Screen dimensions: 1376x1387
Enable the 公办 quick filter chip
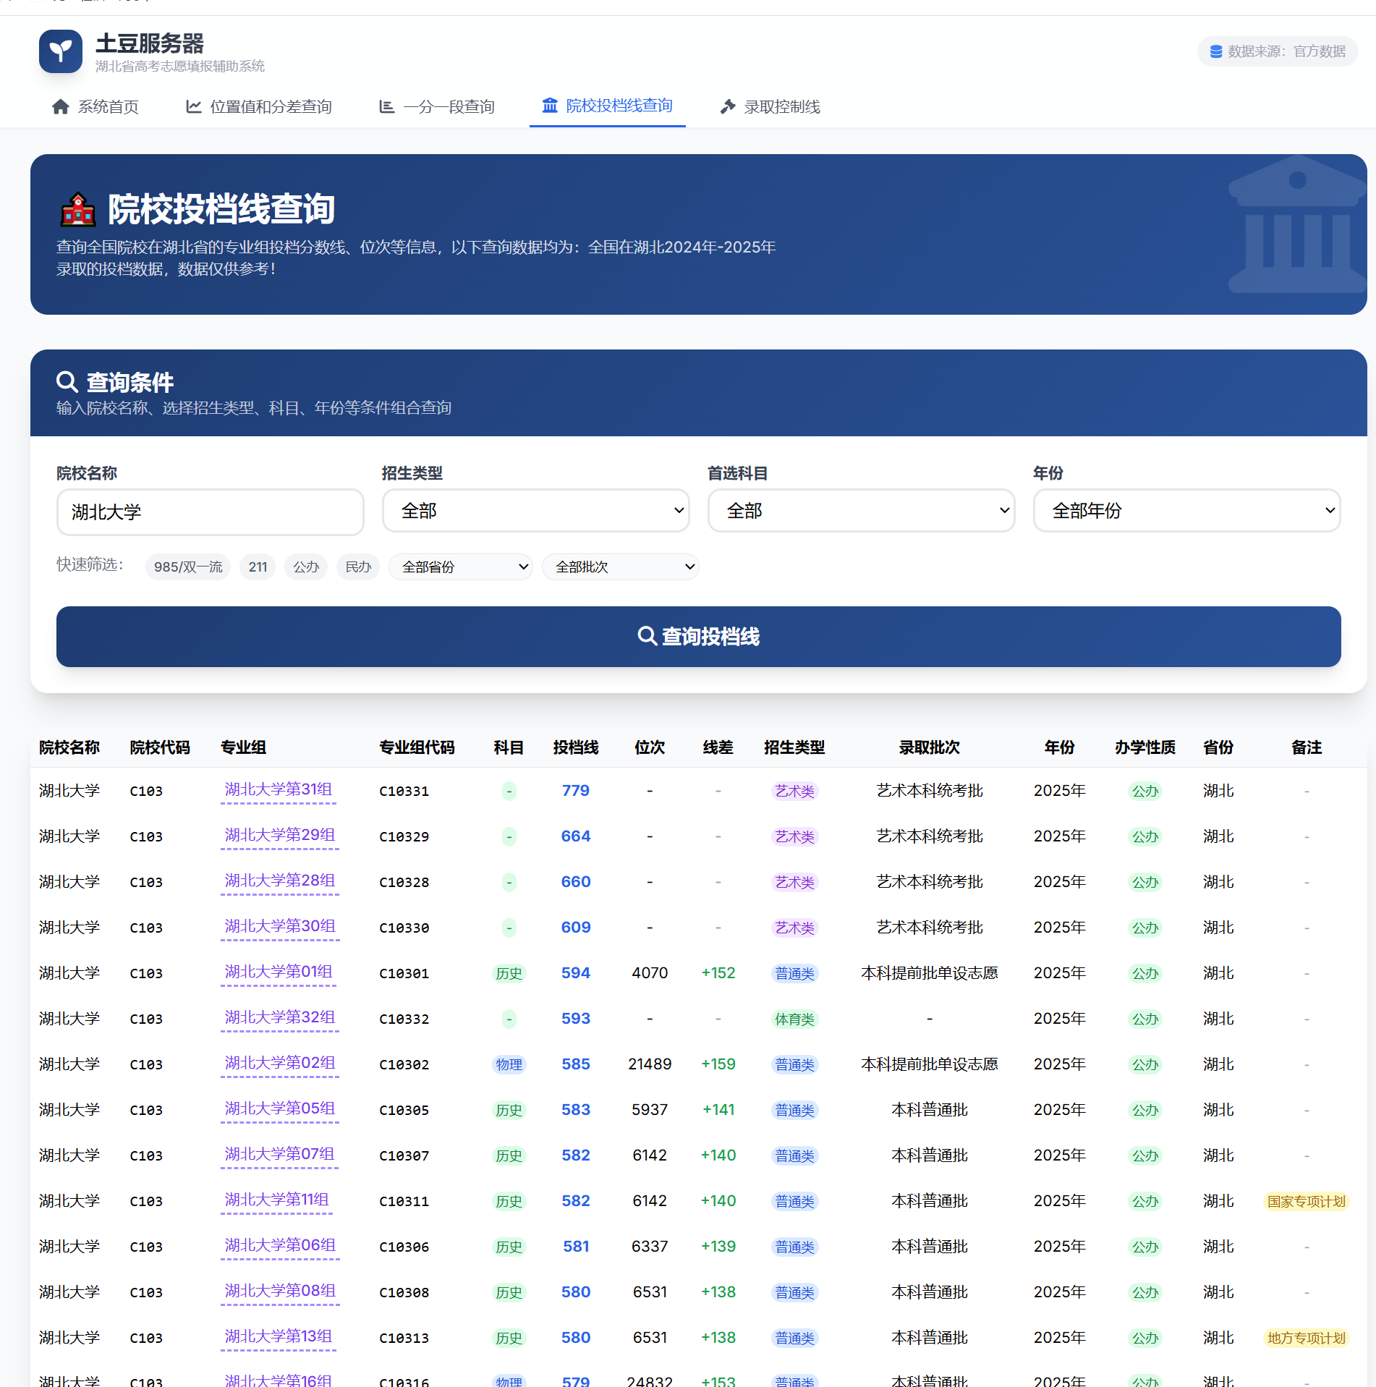click(306, 567)
